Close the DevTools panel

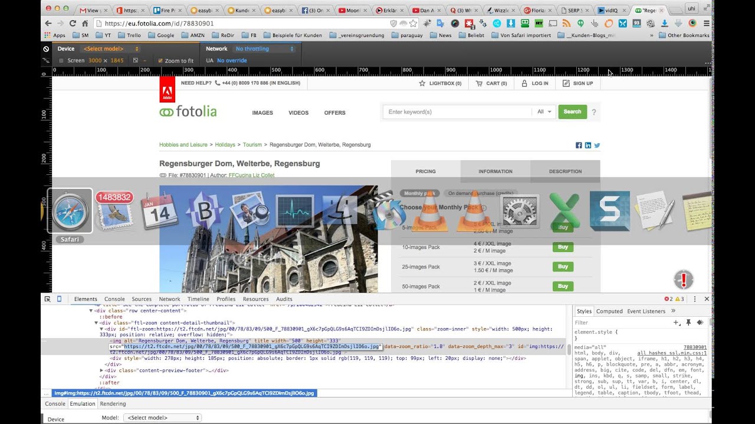point(707,299)
